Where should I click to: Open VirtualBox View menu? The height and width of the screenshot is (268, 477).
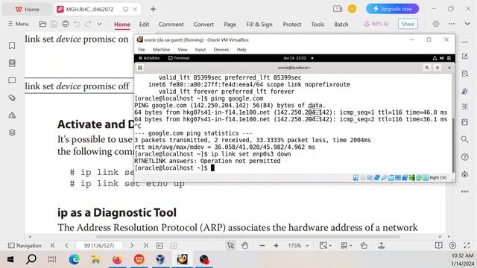click(183, 50)
